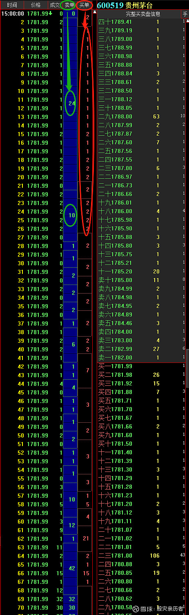The image size is (189, 615).
Task: Select the 15:00:00 timestamp row
Action: pos(32,14)
